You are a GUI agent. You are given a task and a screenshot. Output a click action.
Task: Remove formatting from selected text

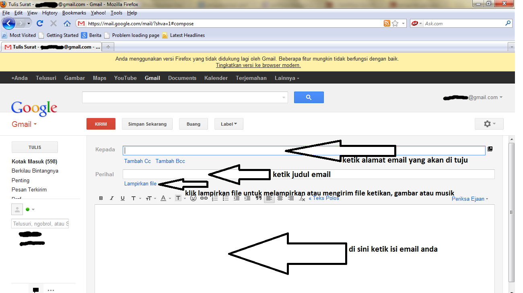(x=302, y=198)
